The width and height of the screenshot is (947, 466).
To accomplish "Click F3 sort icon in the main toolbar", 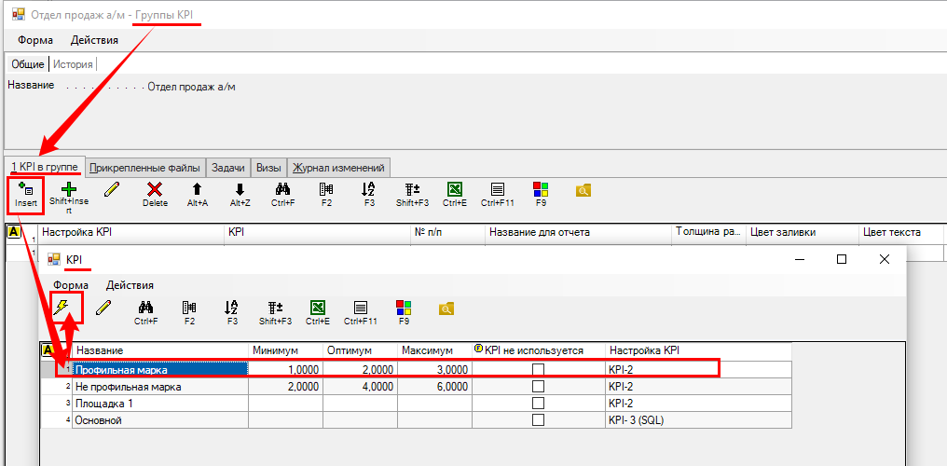I will tap(369, 190).
